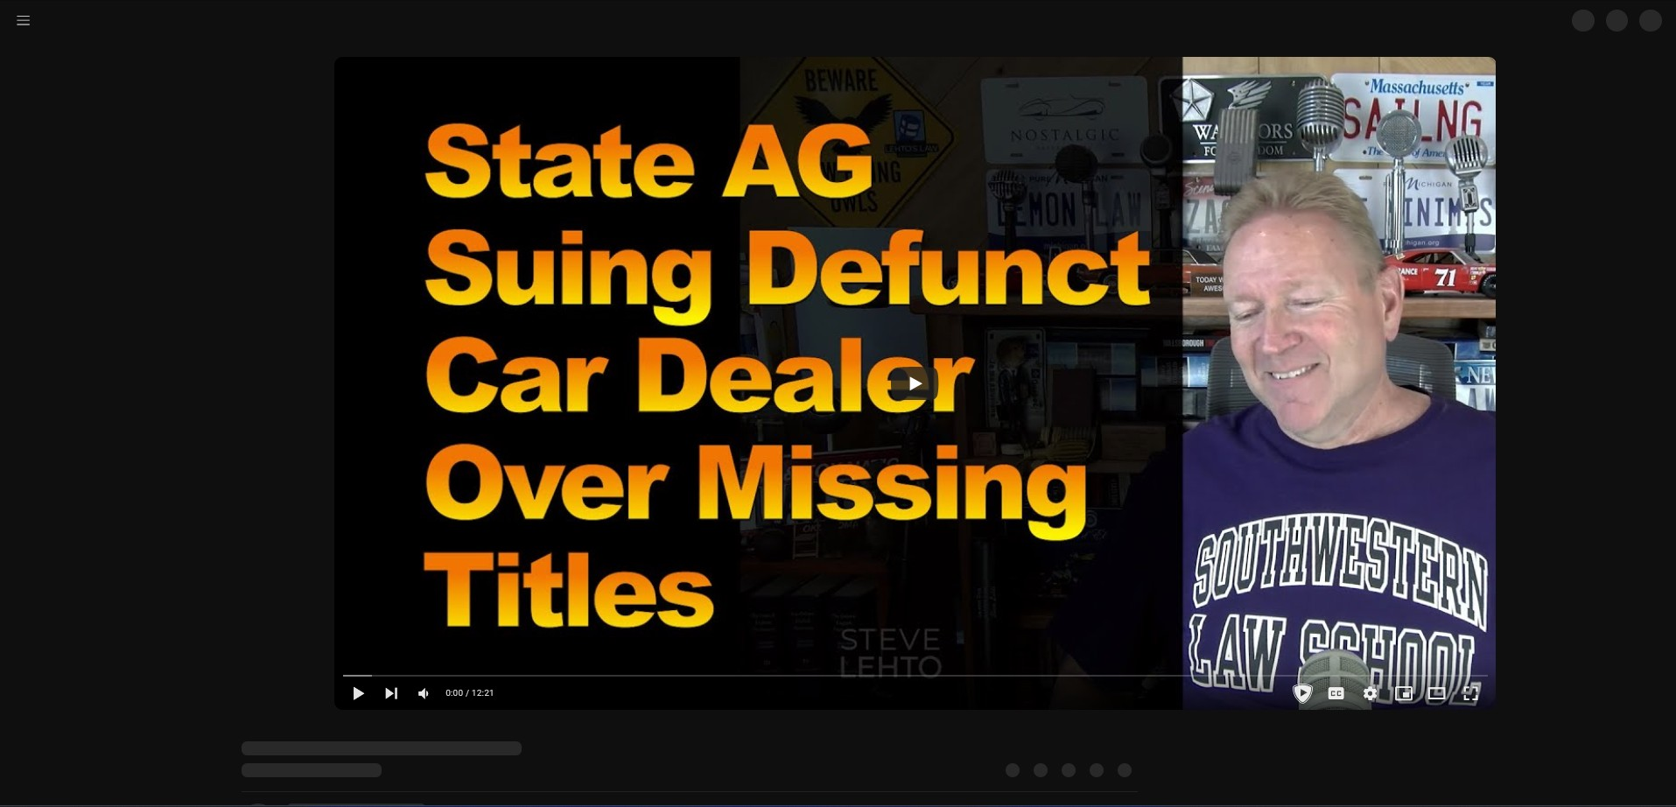Screen dimensions: 1676x807
Task: Click the rightmost top-right circular avatar placeholder
Action: pos(1651,21)
